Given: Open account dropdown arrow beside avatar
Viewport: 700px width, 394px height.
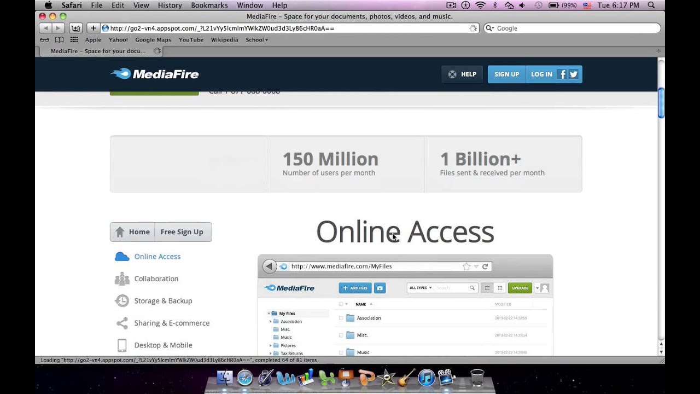Looking at the screenshot, I should 537,288.
